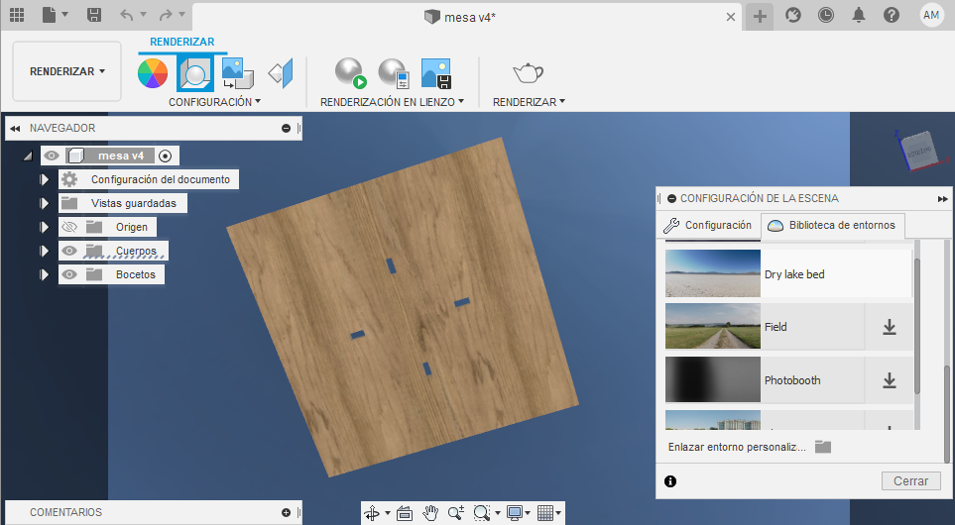Open in-canvas render settings sphere icon

394,73
